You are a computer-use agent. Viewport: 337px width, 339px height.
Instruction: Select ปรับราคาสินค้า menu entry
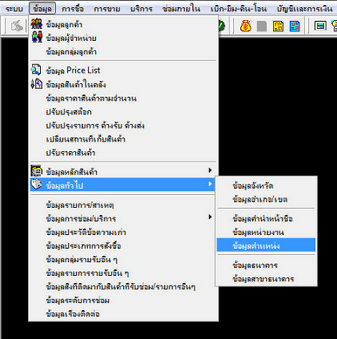coord(123,153)
